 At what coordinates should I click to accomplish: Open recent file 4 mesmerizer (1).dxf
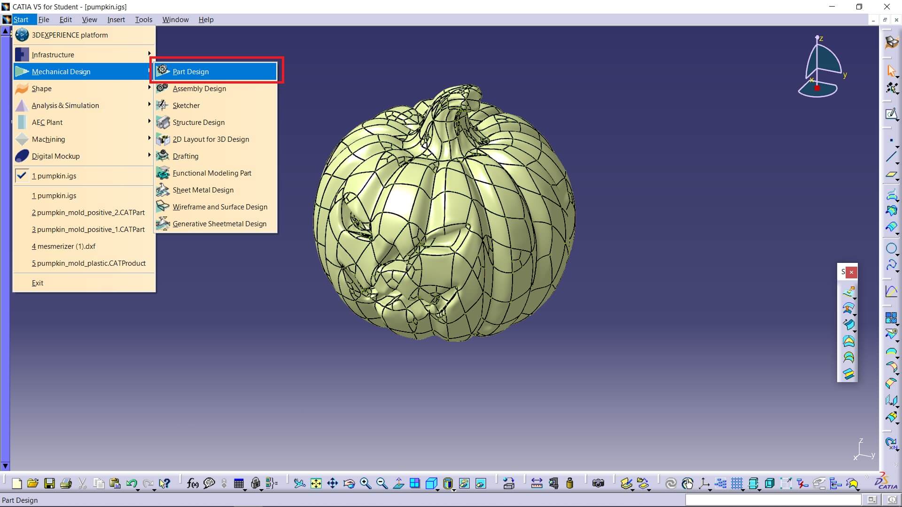[84, 246]
